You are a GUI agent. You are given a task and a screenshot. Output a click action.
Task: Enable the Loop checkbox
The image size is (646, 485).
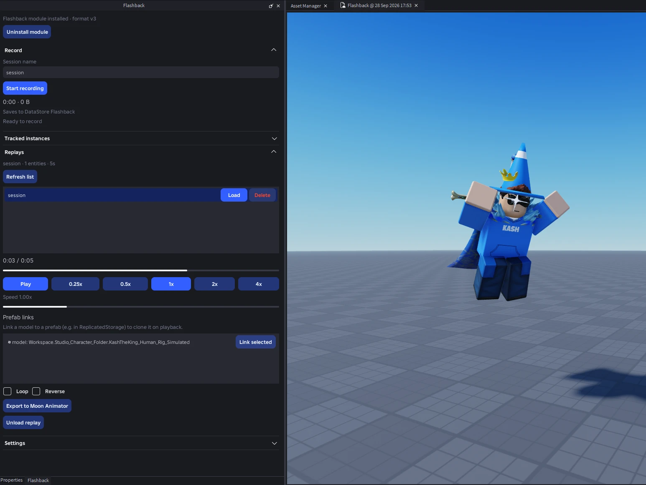tap(8, 391)
